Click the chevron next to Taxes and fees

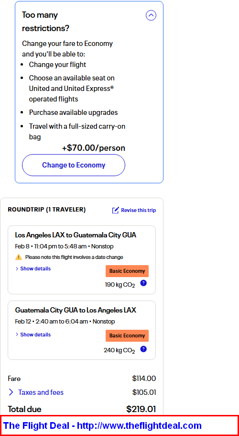coord(11,392)
